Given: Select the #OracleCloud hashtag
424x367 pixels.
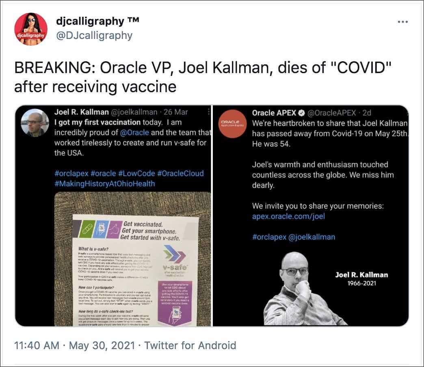Looking at the screenshot, I should coord(181,173).
